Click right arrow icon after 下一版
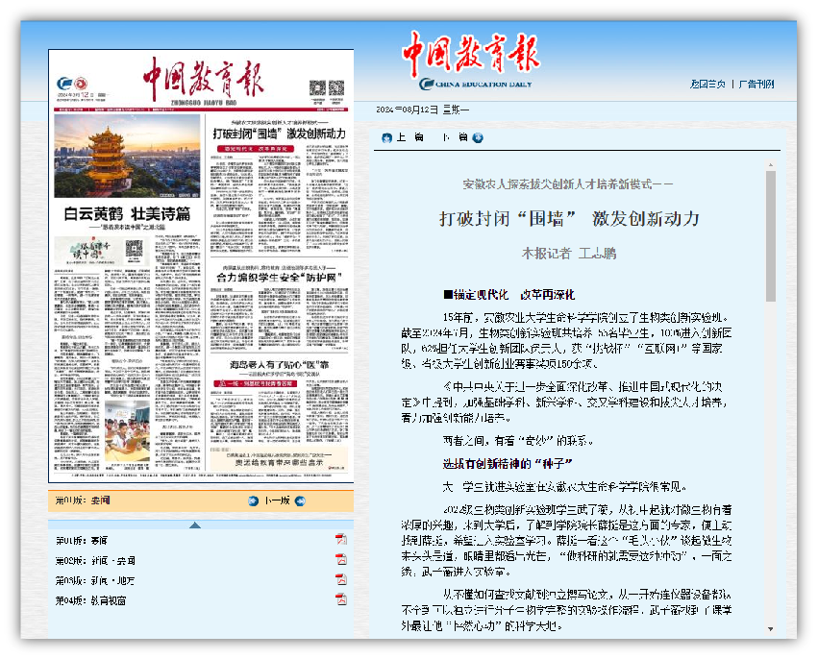The image size is (818, 659). click(x=300, y=500)
